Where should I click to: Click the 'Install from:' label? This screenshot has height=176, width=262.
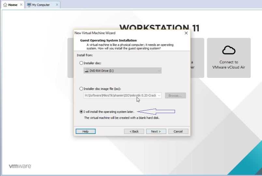pyautogui.click(x=85, y=55)
